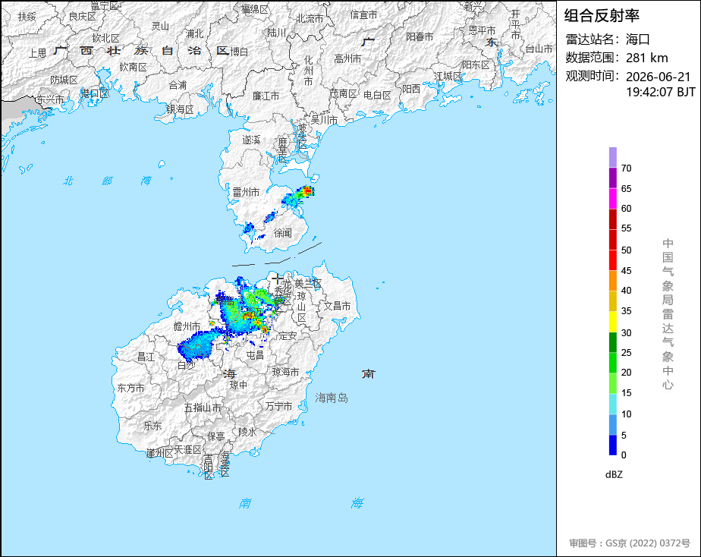The image size is (701, 557).
Task: Click the dBZ unit label under legend
Action: click(614, 474)
